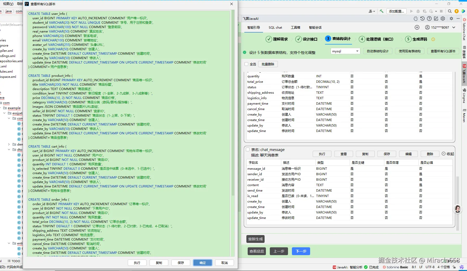The width and height of the screenshot is (467, 271).
Task: Go to step 理解需求
Action: coord(277,39)
